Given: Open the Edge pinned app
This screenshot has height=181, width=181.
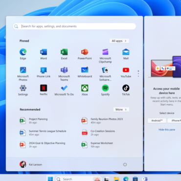Looking at the screenshot, I should [23, 54].
